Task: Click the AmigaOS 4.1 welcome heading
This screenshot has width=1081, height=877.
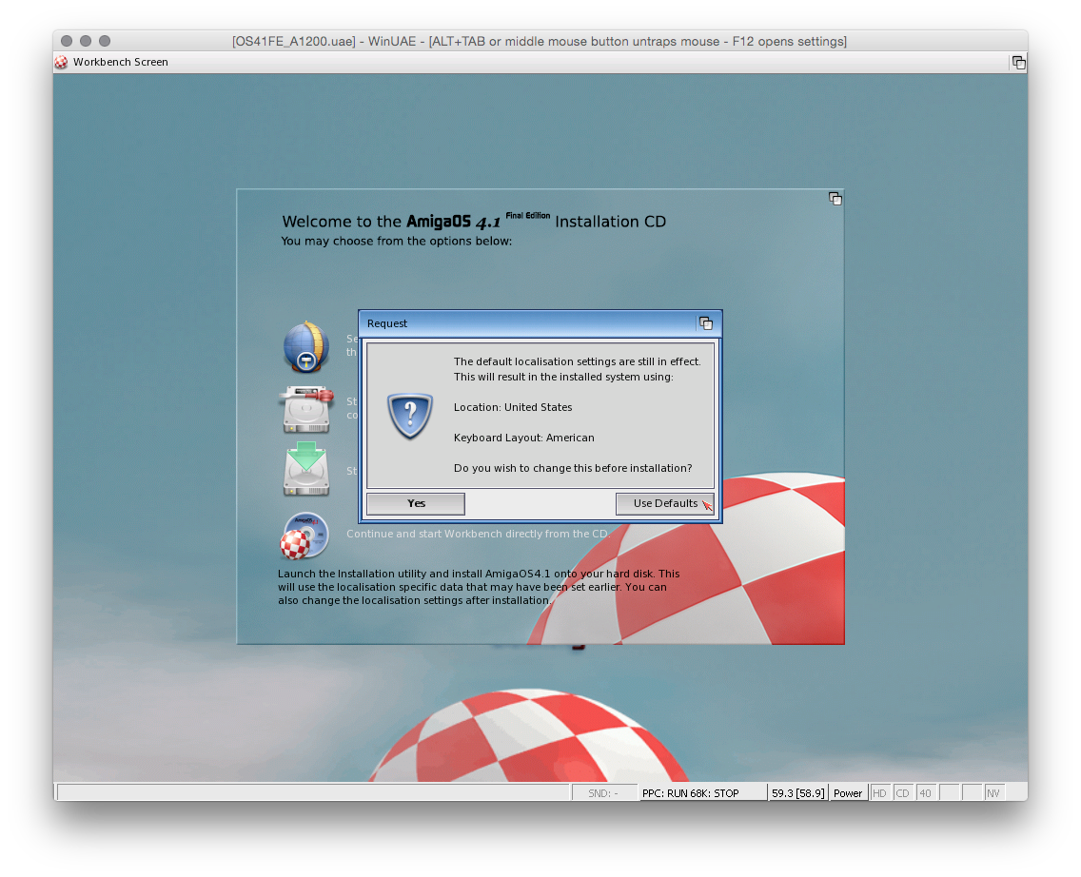Action: point(474,221)
